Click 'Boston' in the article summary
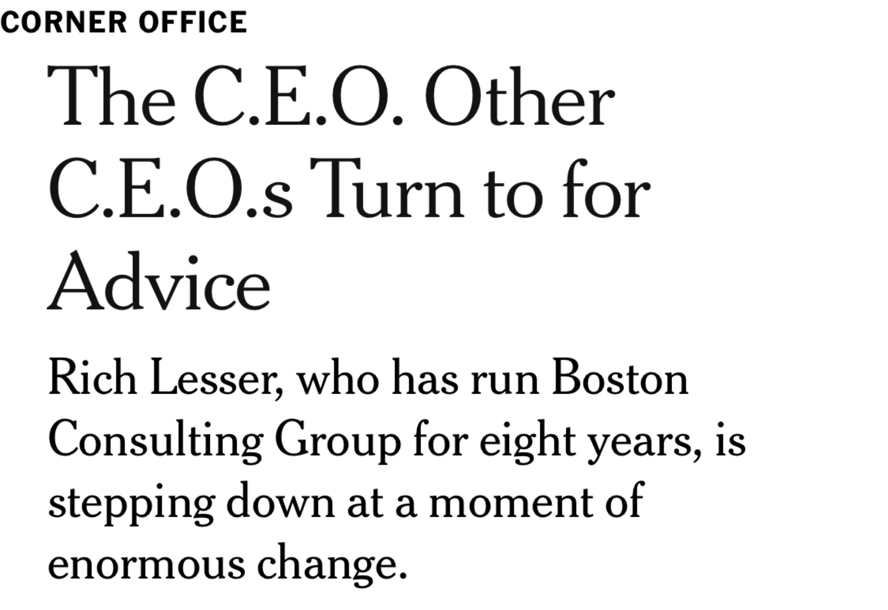Viewport: 888px width, 610px height. click(x=620, y=376)
